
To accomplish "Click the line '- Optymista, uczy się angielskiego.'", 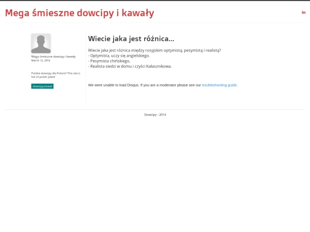I will [x=119, y=56].
